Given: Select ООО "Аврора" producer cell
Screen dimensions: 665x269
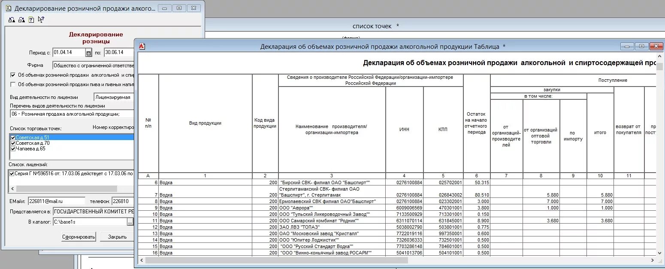Looking at the screenshot, I should point(332,208).
